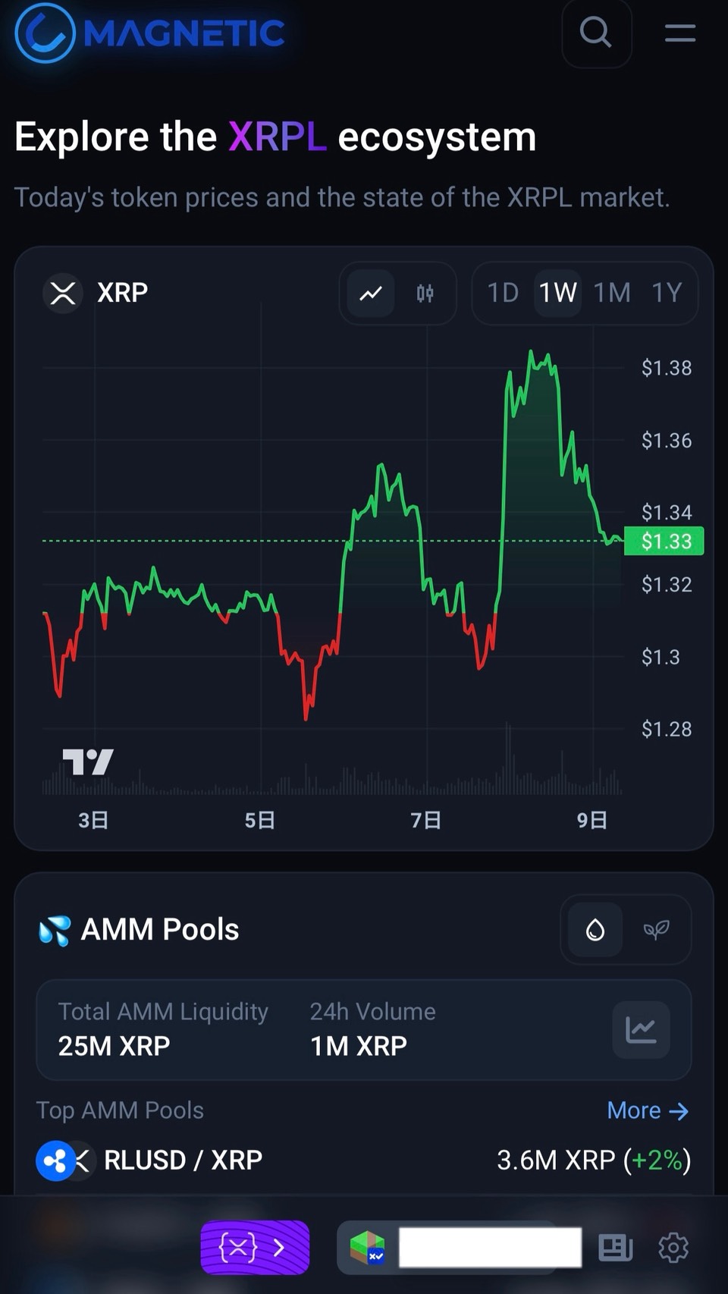Open More AMM pools link
The height and width of the screenshot is (1294, 728).
pyautogui.click(x=647, y=1110)
